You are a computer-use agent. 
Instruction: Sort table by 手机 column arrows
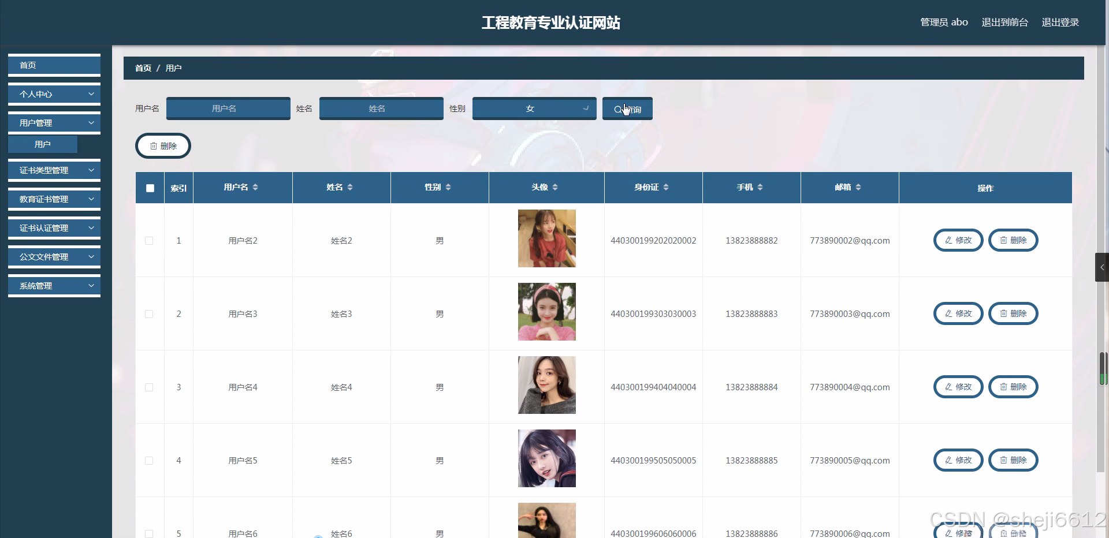pyautogui.click(x=760, y=187)
